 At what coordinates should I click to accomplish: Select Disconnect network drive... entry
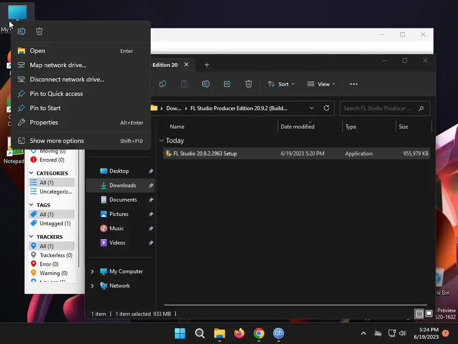pyautogui.click(x=81, y=80)
